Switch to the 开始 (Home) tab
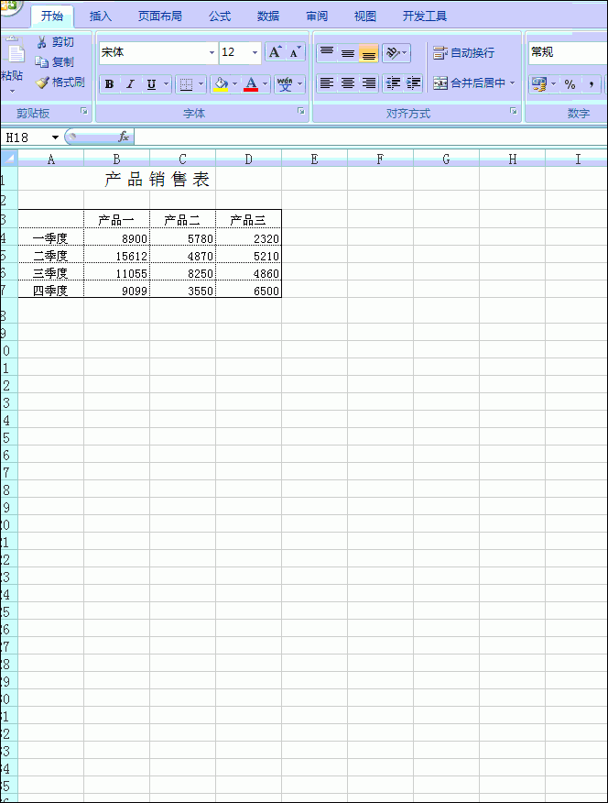Image resolution: width=608 pixels, height=803 pixels. 52,16
